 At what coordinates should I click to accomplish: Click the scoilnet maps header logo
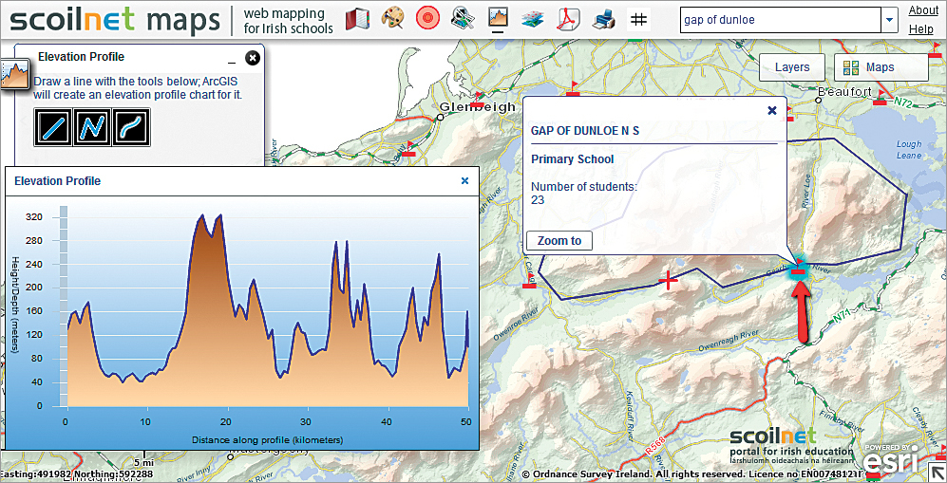tap(115, 21)
